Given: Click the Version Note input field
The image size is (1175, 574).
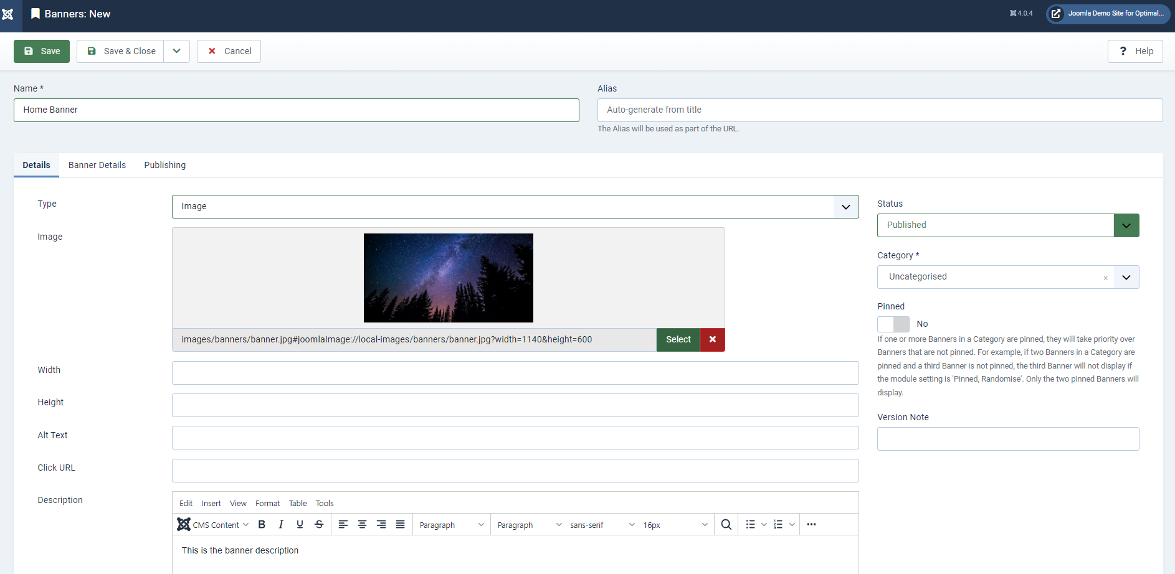Looking at the screenshot, I should pyautogui.click(x=1008, y=439).
